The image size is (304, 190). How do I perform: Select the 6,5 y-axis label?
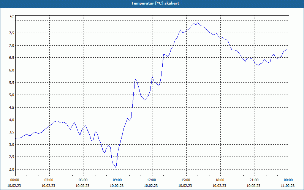pos(12,58)
